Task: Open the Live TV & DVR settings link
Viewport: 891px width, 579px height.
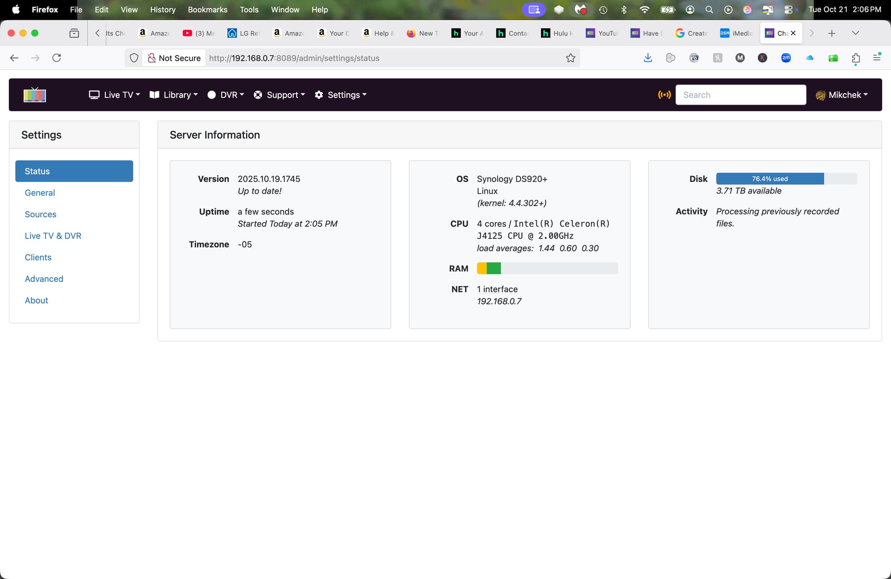Action: (x=53, y=236)
